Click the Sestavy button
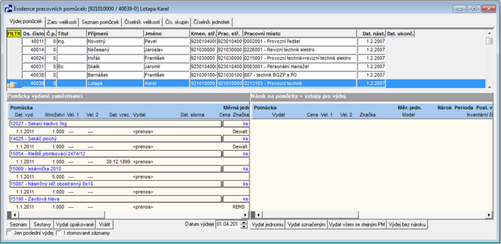 (x=42, y=224)
